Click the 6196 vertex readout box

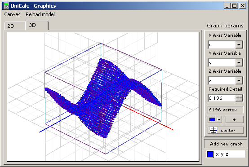(225, 110)
